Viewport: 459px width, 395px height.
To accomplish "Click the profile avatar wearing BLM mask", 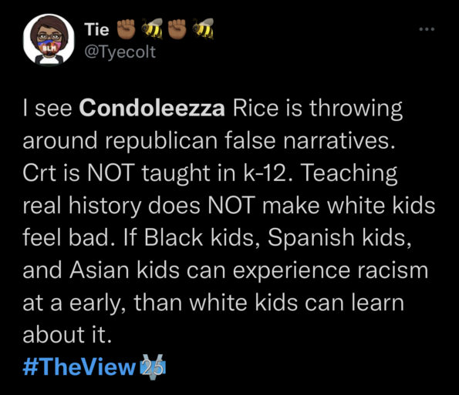I will (x=49, y=39).
